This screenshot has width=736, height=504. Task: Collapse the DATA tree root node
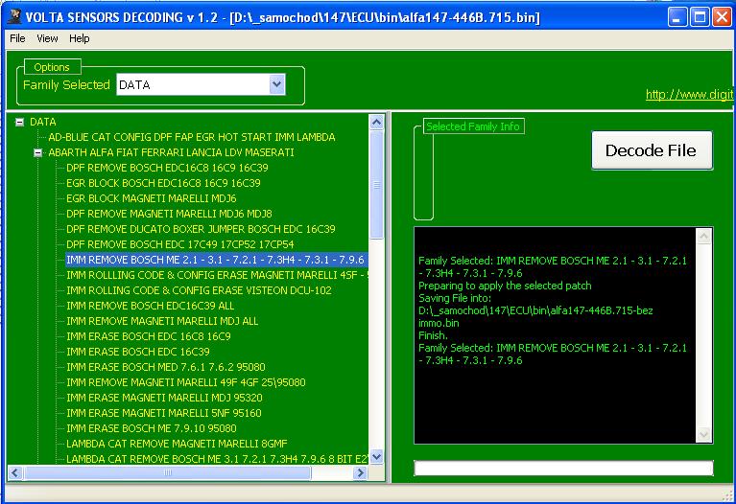pos(20,122)
